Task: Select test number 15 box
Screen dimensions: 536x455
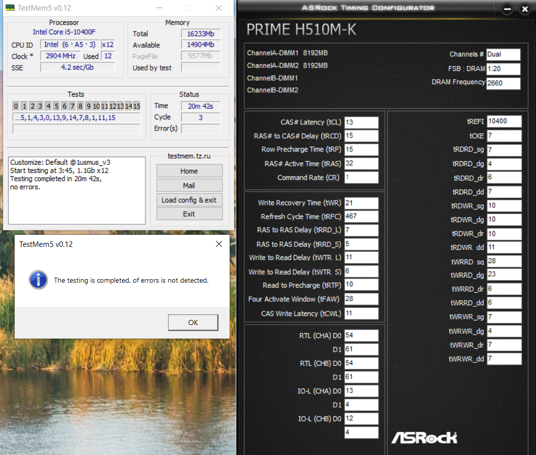Action: point(137,106)
